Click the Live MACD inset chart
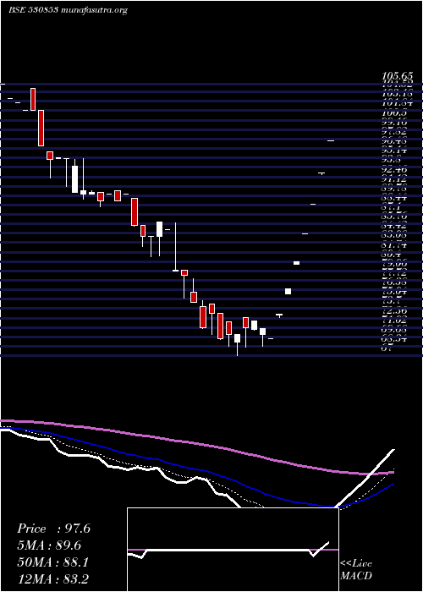Viewport: 423px width, 592px height. click(x=233, y=550)
